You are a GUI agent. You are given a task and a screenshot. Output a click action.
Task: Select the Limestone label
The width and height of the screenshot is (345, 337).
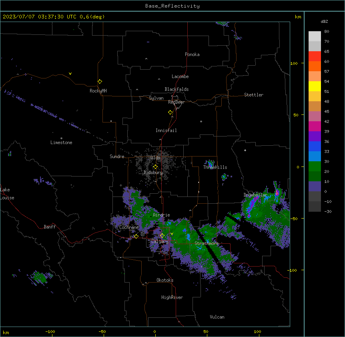pyautogui.click(x=61, y=142)
